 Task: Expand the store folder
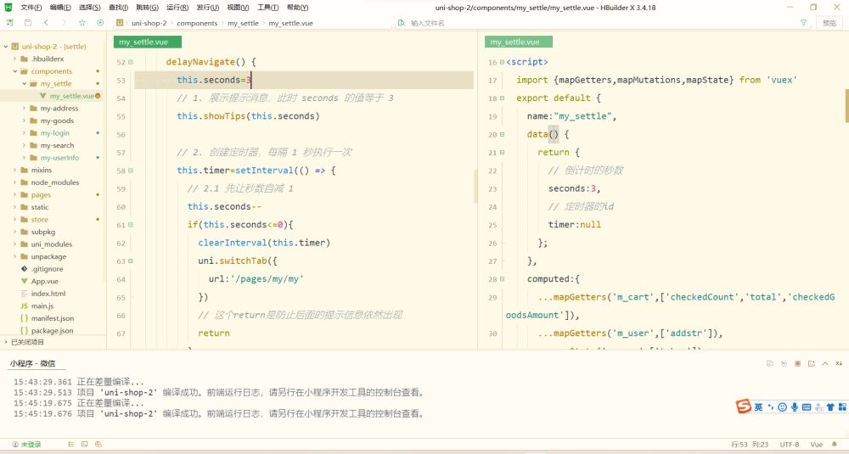(x=14, y=220)
